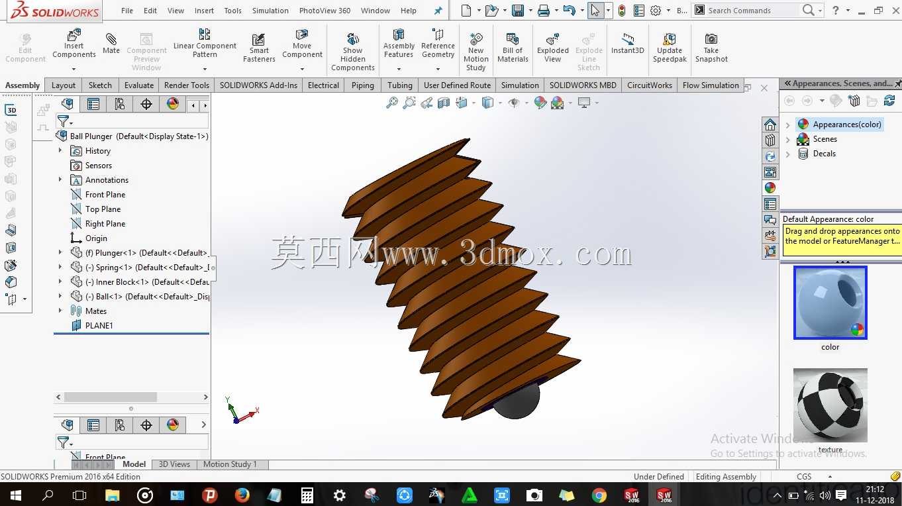Switch to the Flow Simulation tab
The image size is (902, 506).
click(711, 85)
